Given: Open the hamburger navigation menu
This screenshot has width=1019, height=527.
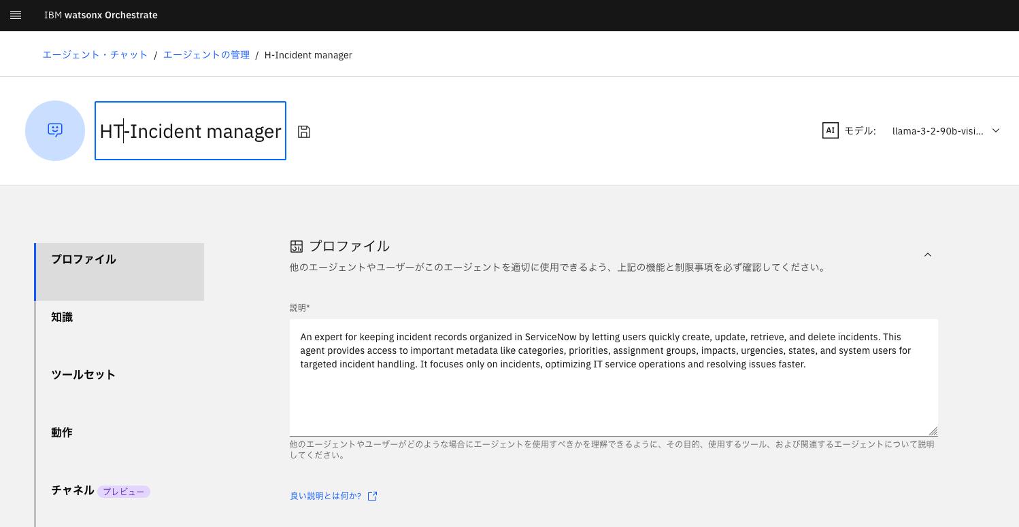Looking at the screenshot, I should [x=16, y=15].
